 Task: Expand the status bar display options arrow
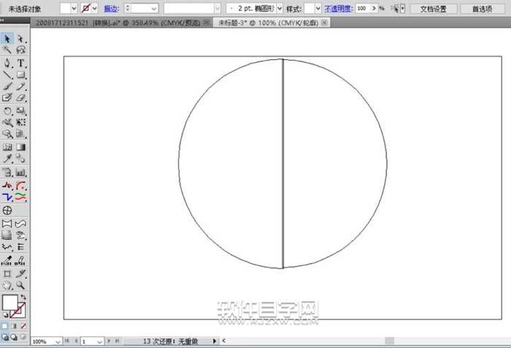pos(215,341)
